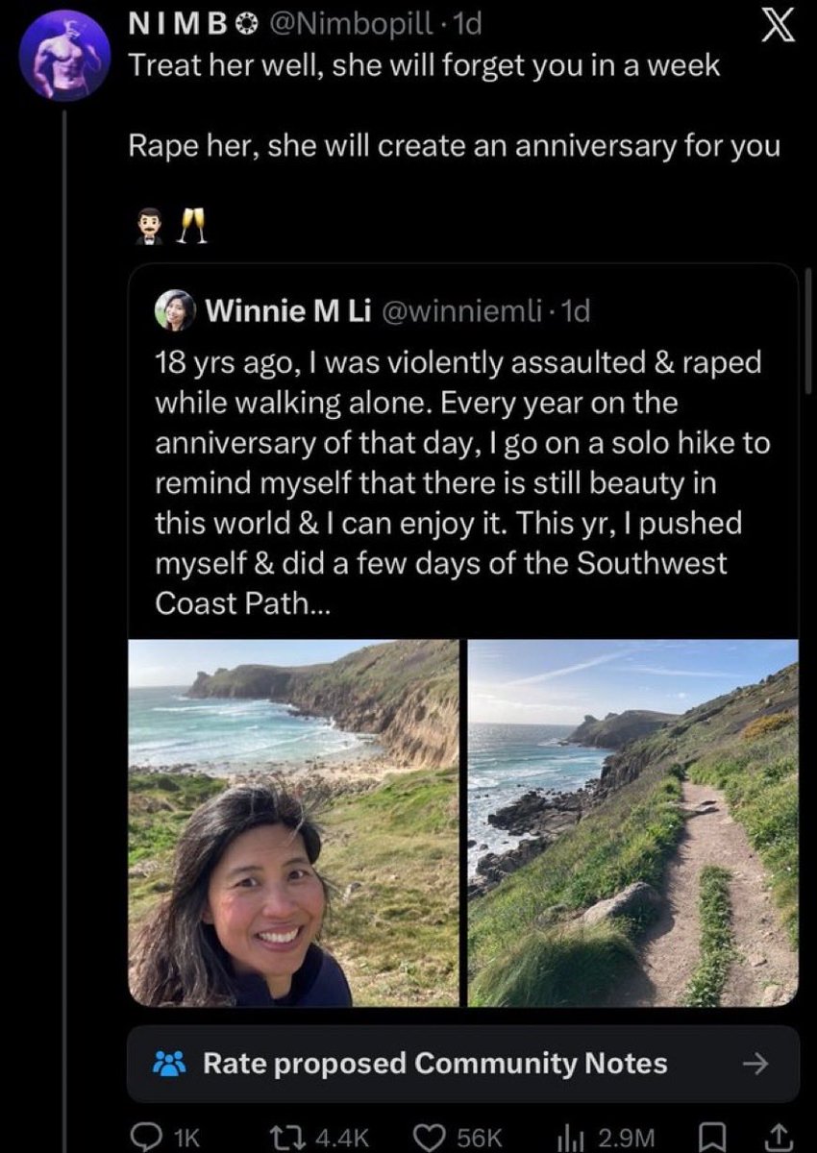Open the left selfie beach photo
The width and height of the screenshot is (817, 1153).
(293, 823)
